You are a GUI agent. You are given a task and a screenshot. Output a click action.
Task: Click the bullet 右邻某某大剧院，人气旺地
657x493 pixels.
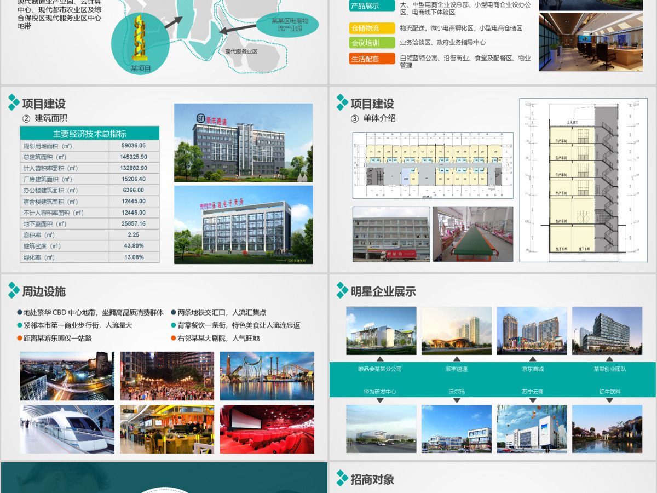click(215, 338)
